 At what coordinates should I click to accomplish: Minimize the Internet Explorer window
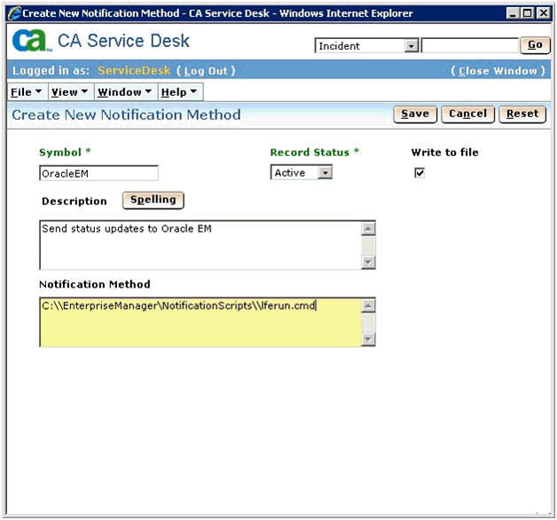point(513,13)
